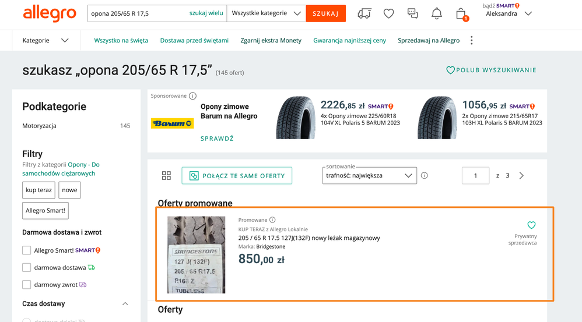The width and height of the screenshot is (582, 322).
Task: Click the Allegro logo
Action: pyautogui.click(x=50, y=14)
